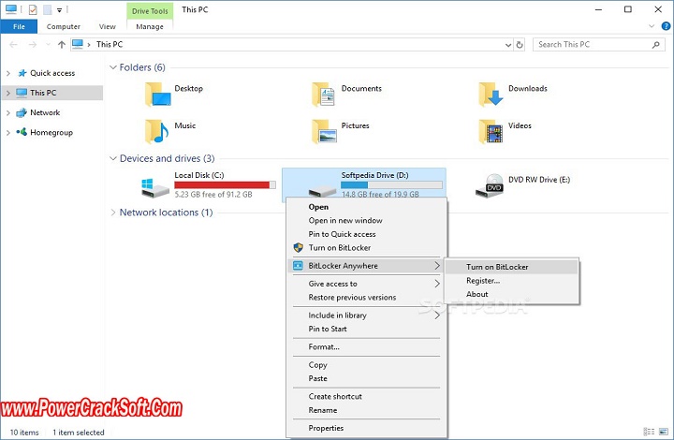Viewport: 674px width, 440px height.
Task: Select the DVD RW Drive (E:) icon
Action: pyautogui.click(x=490, y=185)
